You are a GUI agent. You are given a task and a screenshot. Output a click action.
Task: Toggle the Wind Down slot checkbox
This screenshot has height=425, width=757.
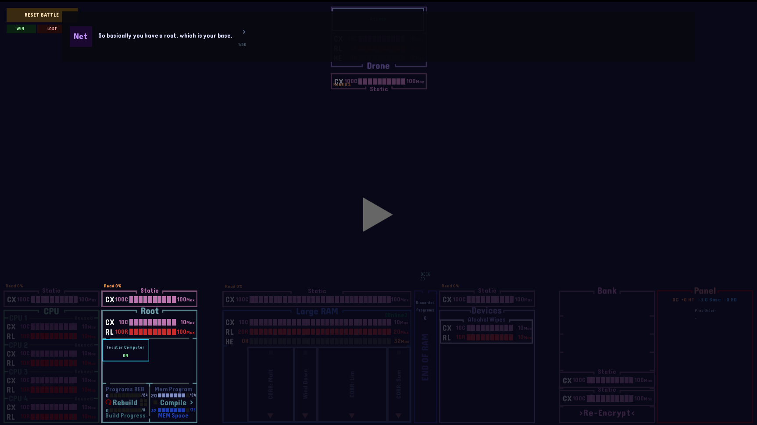tap(305, 353)
